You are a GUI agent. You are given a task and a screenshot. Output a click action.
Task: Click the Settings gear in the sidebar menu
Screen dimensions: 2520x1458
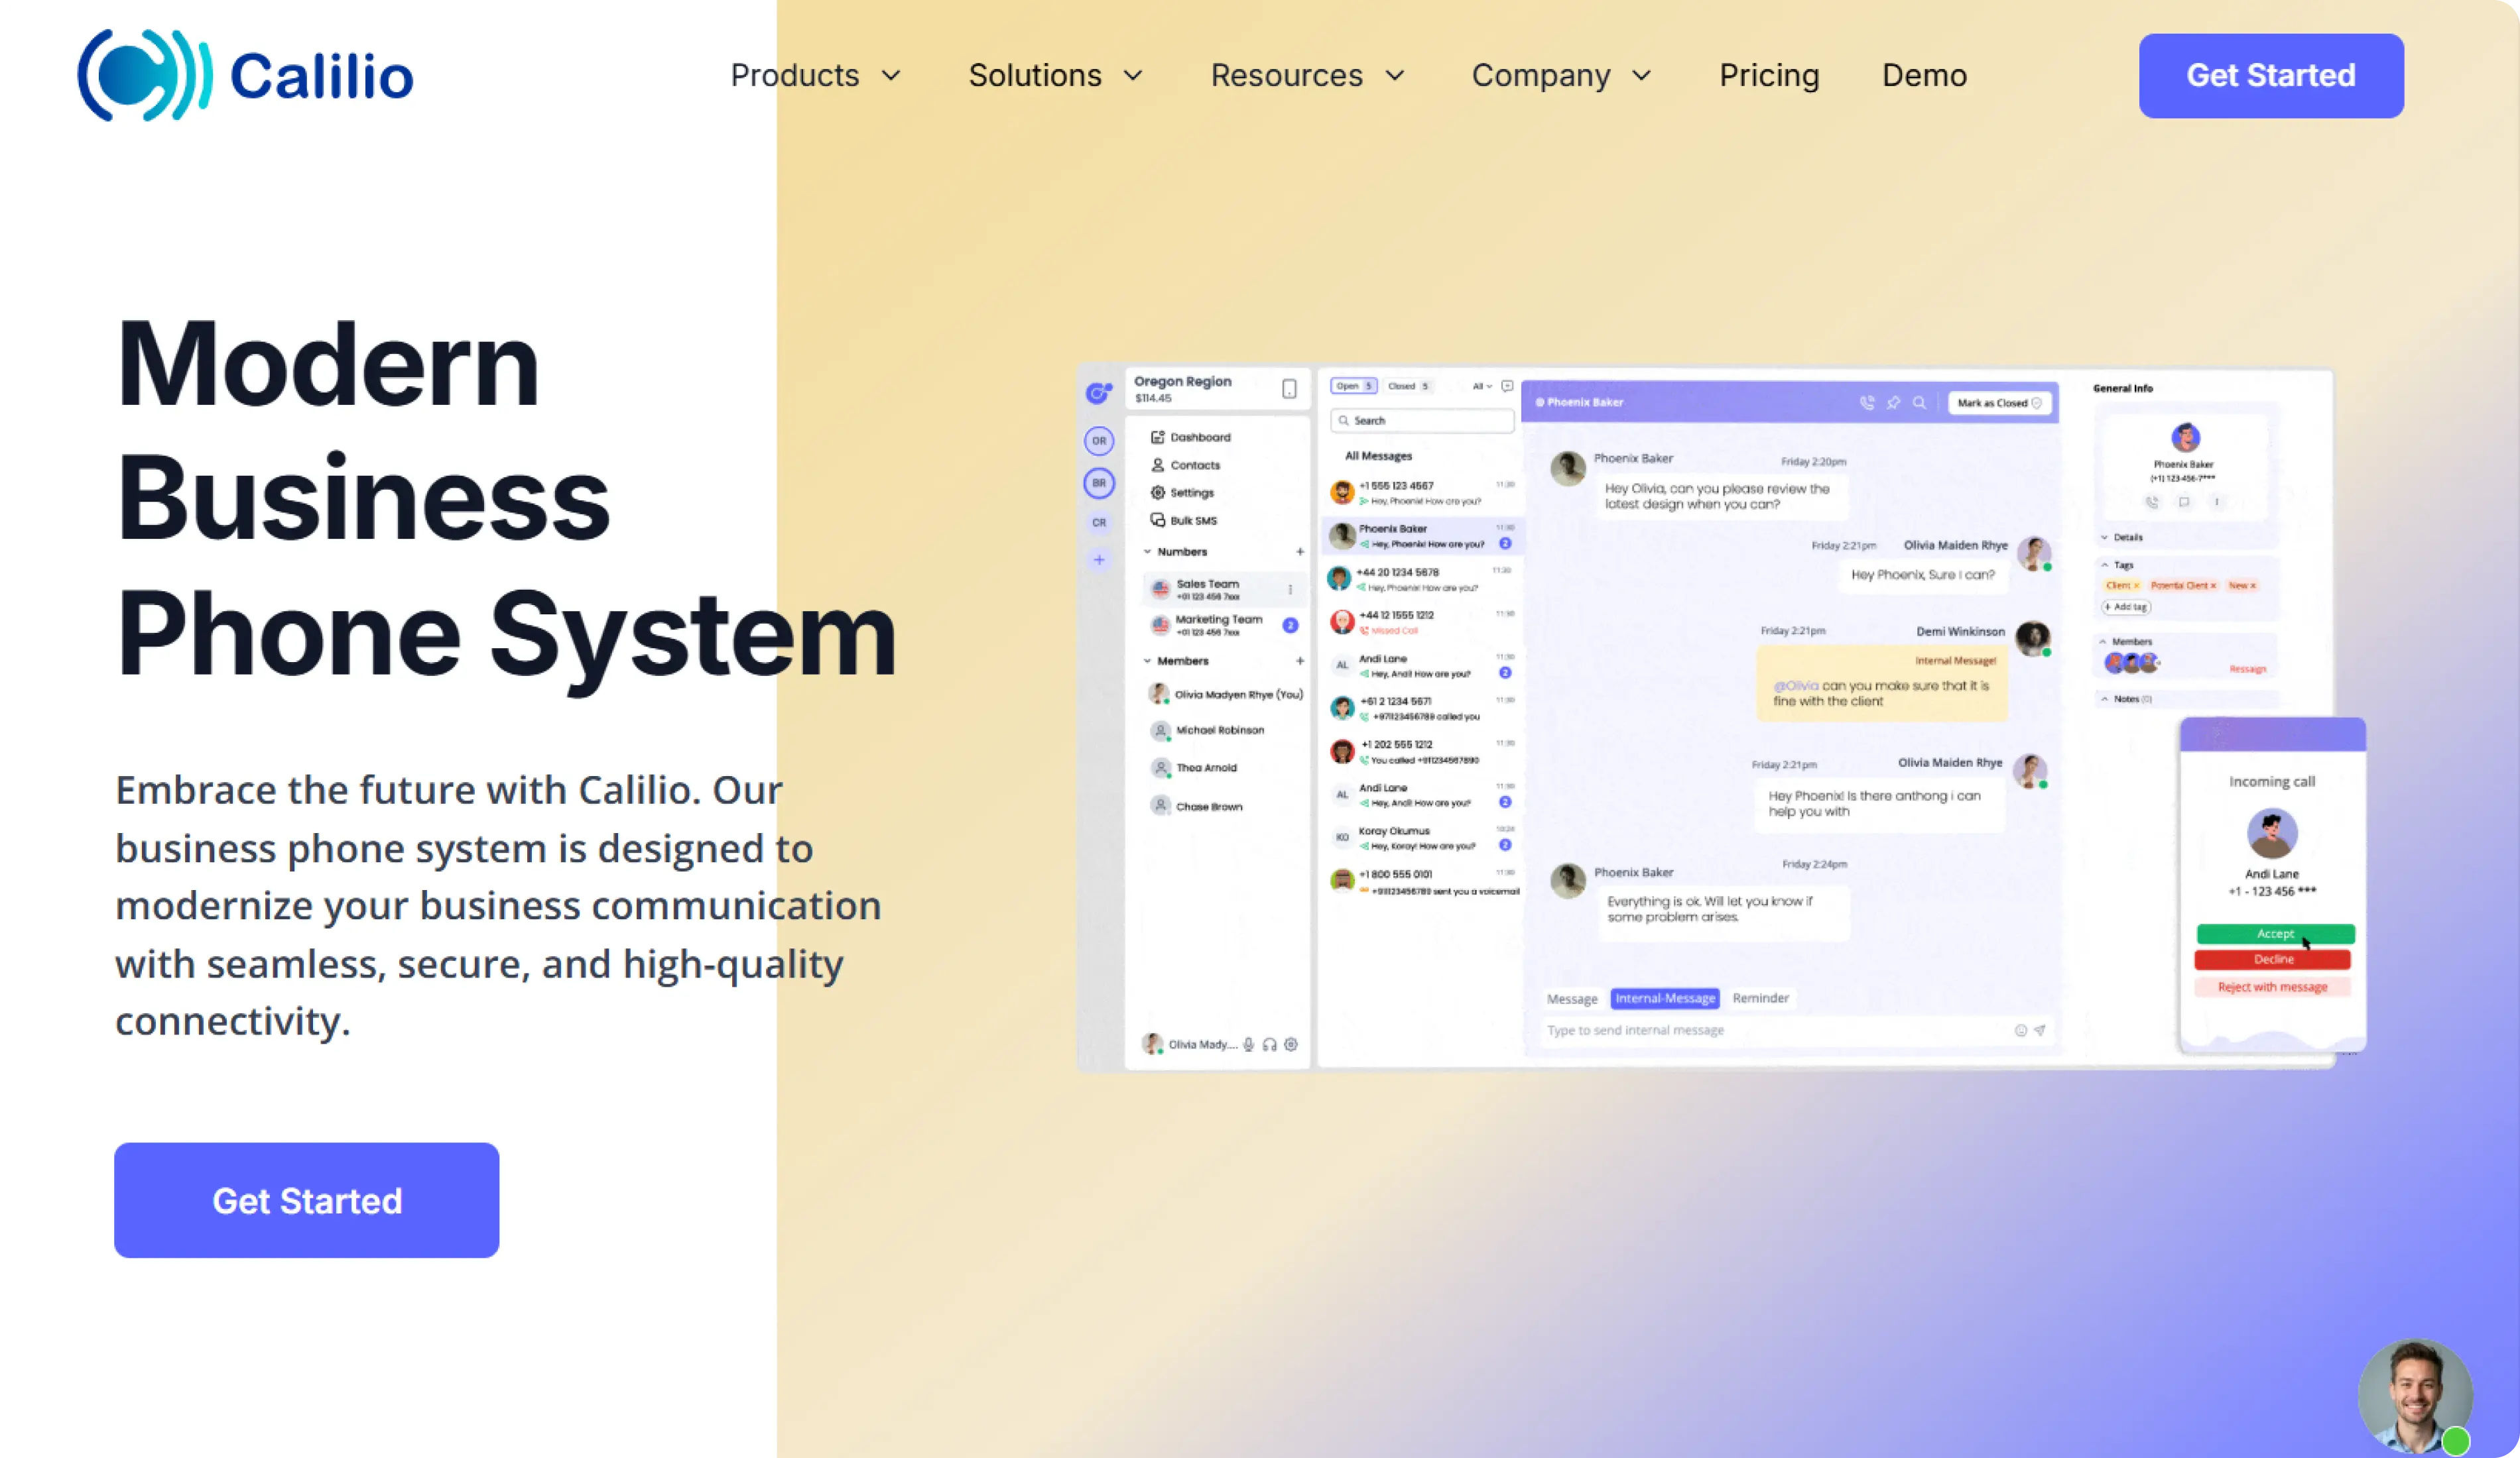1157,492
